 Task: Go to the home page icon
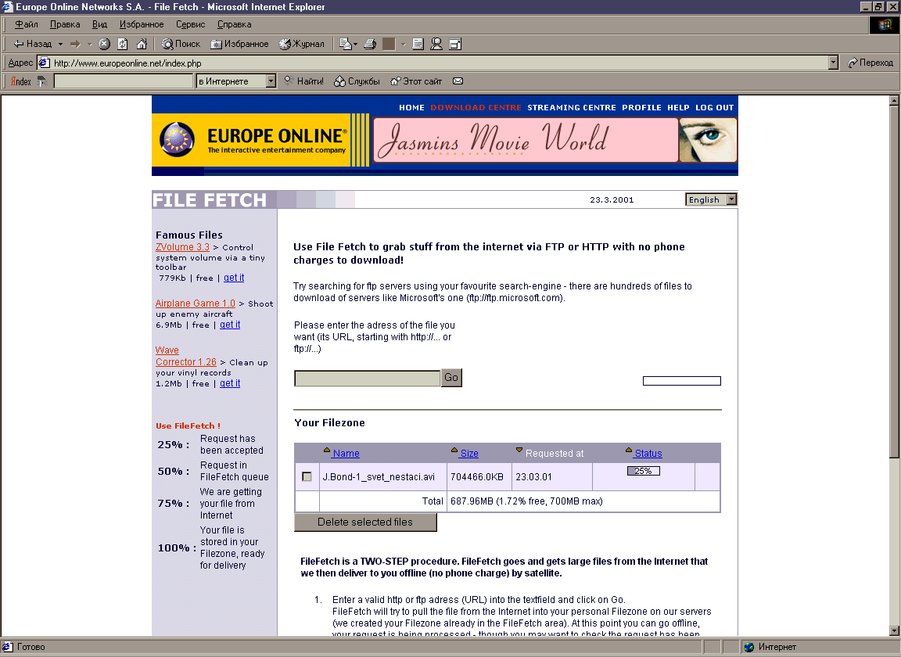pos(142,44)
